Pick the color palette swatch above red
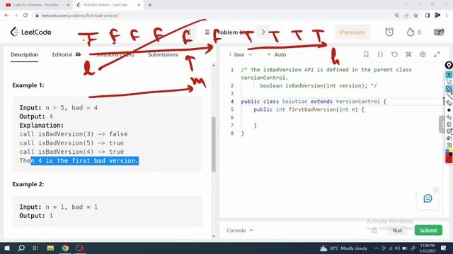 [x=449, y=152]
